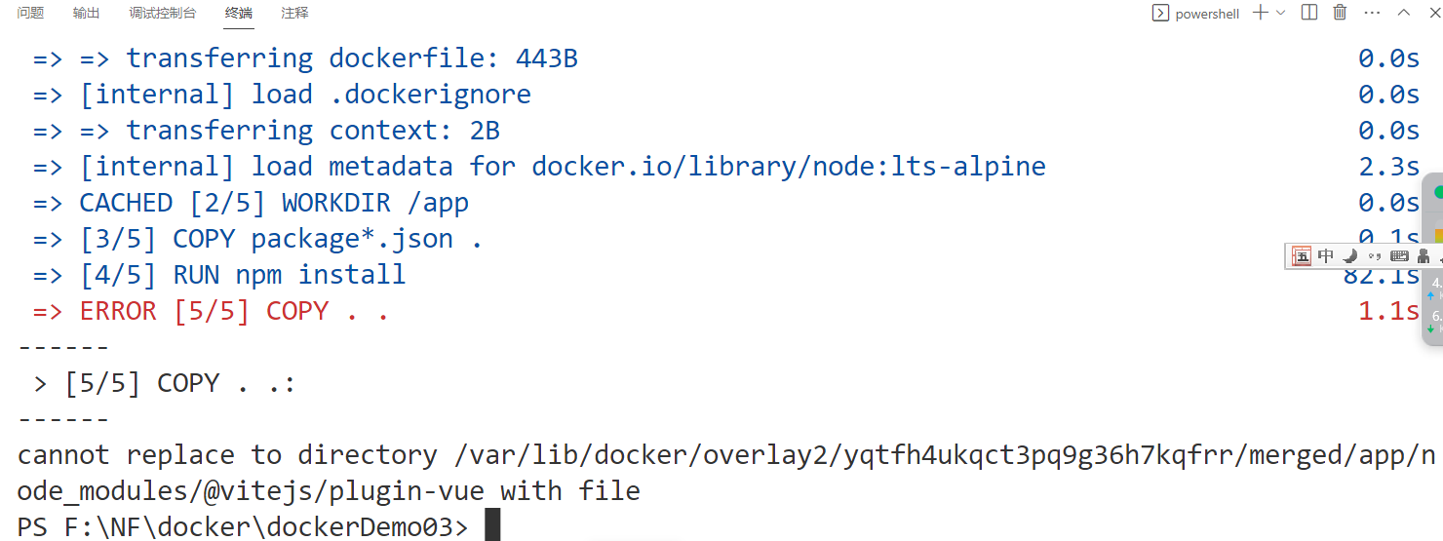Click the powershell terminal prompt icon
The height and width of the screenshot is (541, 1443).
(1160, 13)
